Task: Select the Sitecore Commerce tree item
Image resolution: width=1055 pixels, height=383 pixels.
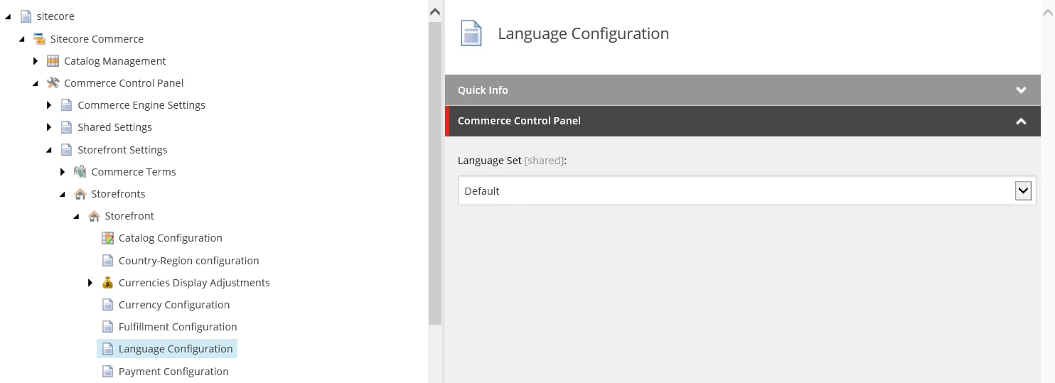Action: (97, 38)
